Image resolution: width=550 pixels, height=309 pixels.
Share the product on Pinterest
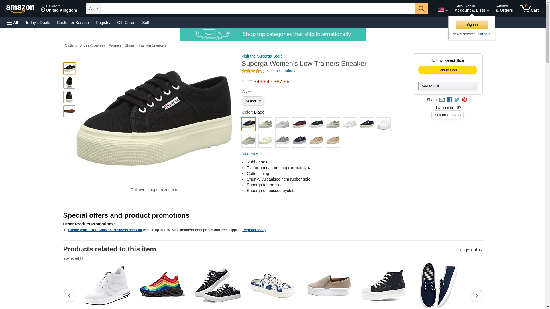tap(464, 100)
